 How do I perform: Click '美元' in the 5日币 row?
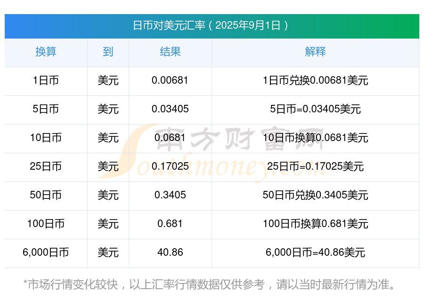click(x=108, y=109)
